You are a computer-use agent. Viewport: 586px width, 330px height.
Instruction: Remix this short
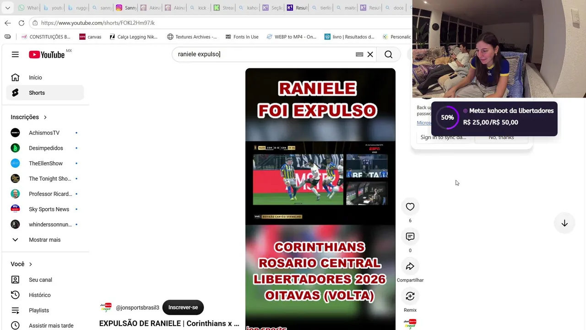pos(410,296)
